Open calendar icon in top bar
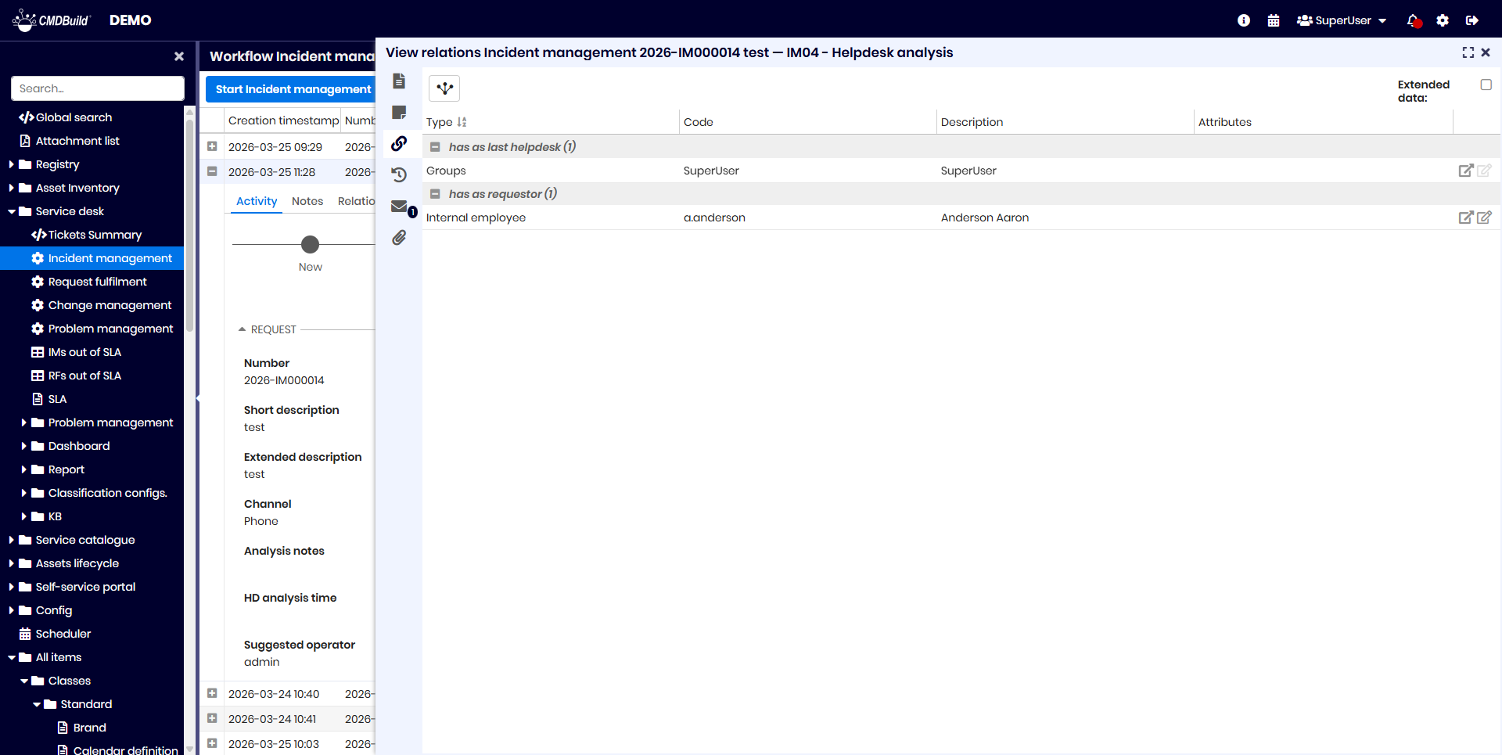The width and height of the screenshot is (1502, 755). [1274, 20]
